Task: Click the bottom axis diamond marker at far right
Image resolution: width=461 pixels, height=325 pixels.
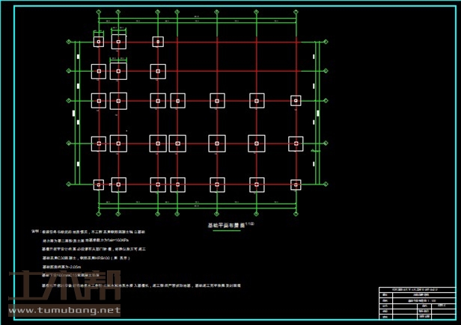Action: tap(296, 212)
